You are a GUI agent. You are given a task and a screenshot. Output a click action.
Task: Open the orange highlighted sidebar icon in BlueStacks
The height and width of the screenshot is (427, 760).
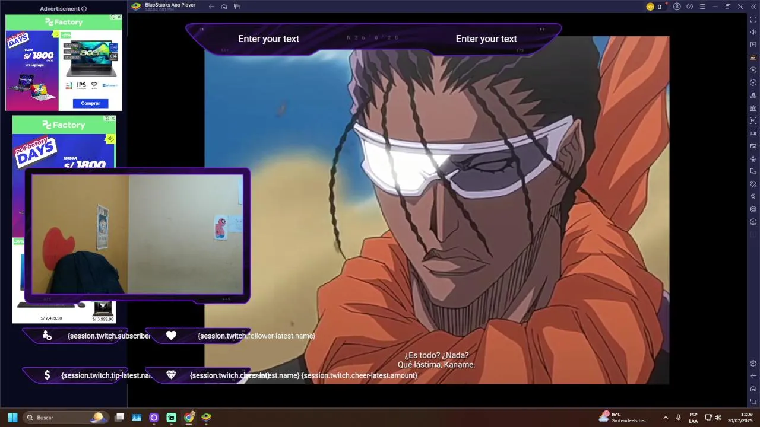tap(753, 58)
